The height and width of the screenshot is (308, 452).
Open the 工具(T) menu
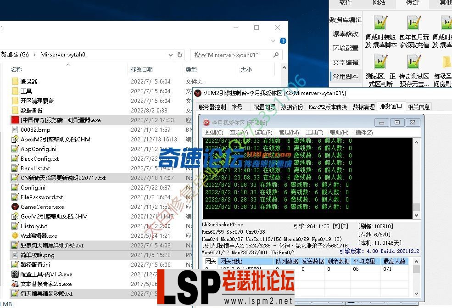click(314, 132)
